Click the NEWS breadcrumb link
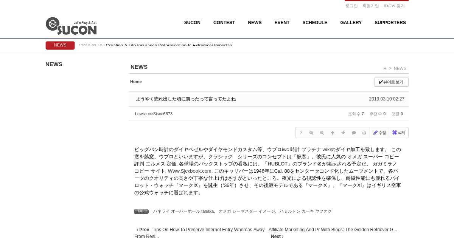The height and width of the screenshot is (238, 454). [x=400, y=68]
